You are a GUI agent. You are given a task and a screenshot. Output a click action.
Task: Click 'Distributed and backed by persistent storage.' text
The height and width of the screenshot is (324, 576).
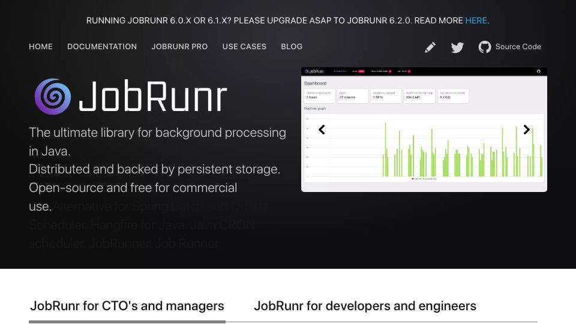point(154,169)
